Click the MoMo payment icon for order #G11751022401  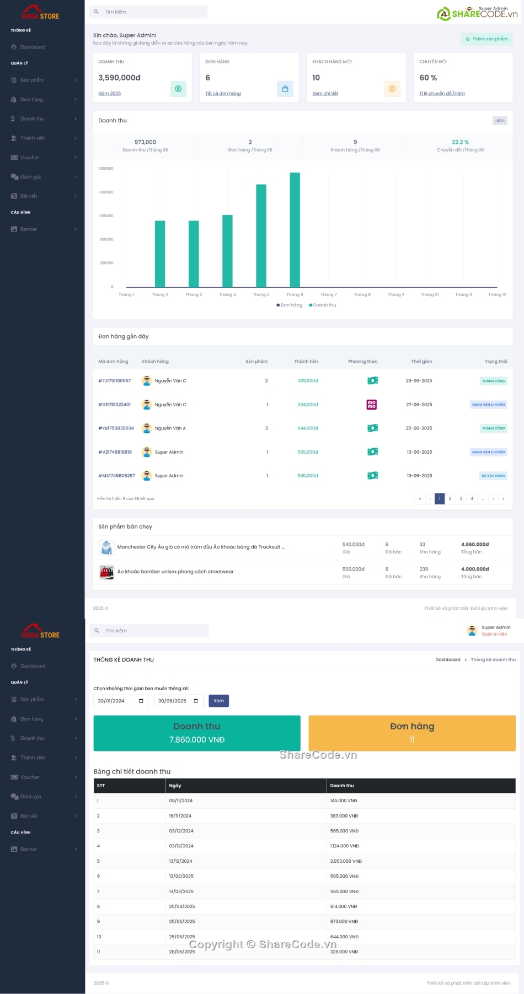pyautogui.click(x=372, y=405)
